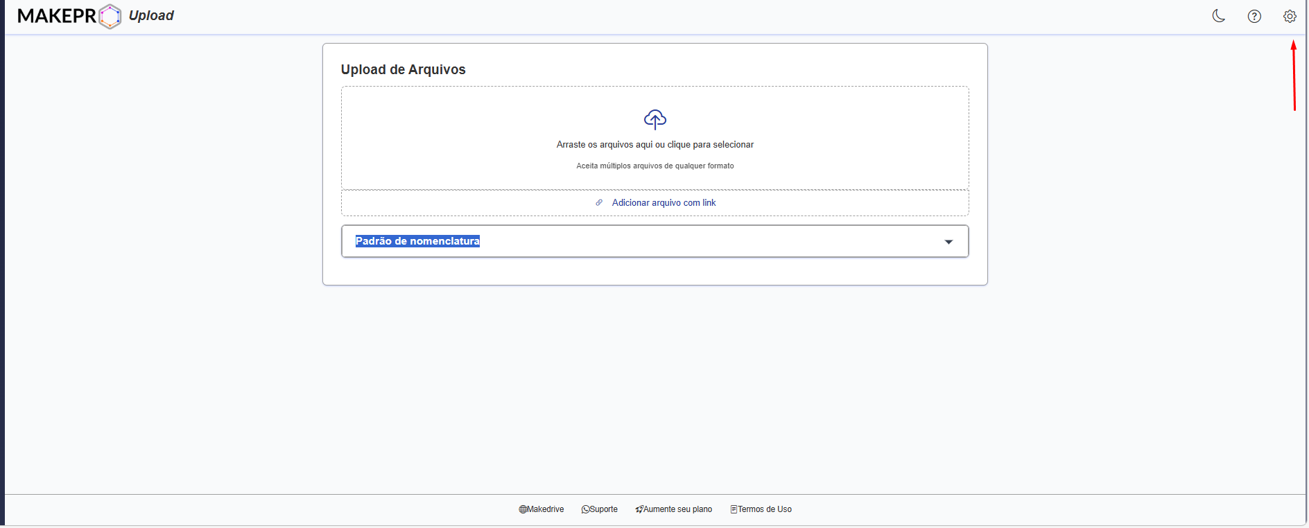
Task: Click the globe icon next to Makedrive
Action: (x=523, y=509)
